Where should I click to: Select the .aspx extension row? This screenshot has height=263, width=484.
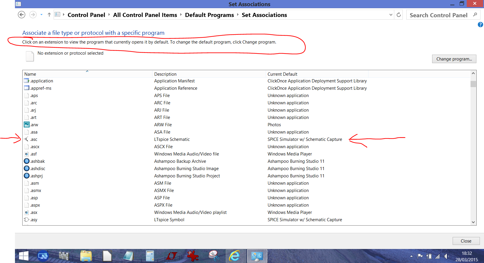(x=246, y=205)
